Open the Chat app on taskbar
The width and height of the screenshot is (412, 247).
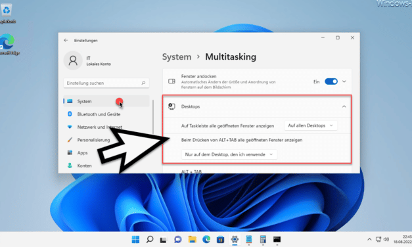tap(178, 239)
